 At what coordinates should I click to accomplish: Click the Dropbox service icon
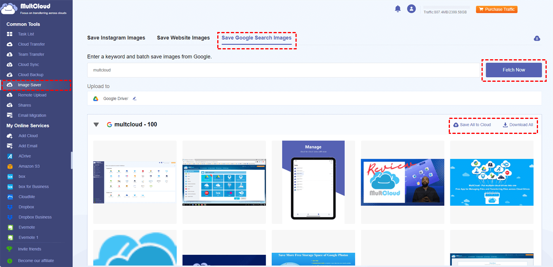click(x=10, y=207)
